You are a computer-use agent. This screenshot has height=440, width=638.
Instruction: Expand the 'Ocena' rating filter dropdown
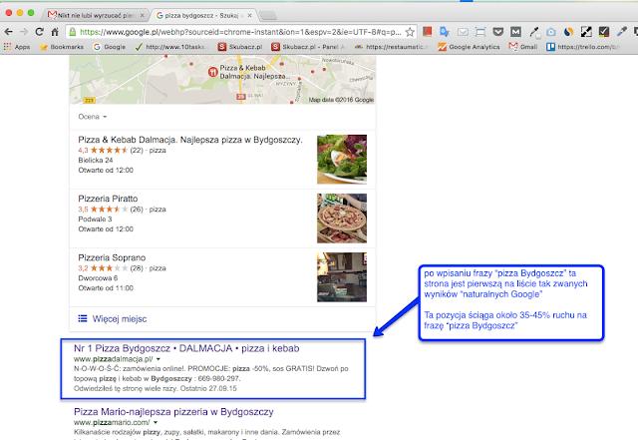click(x=93, y=117)
